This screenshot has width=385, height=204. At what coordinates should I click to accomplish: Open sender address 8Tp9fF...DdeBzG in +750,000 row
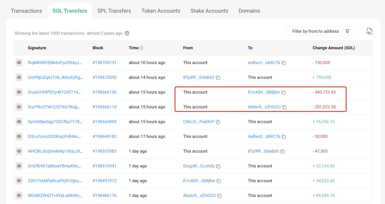coord(199,78)
